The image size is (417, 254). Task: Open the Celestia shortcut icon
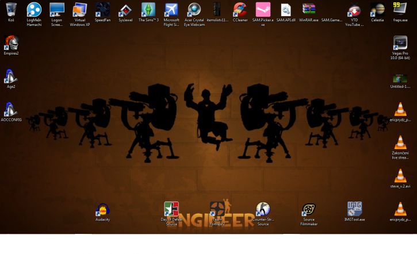click(x=377, y=10)
